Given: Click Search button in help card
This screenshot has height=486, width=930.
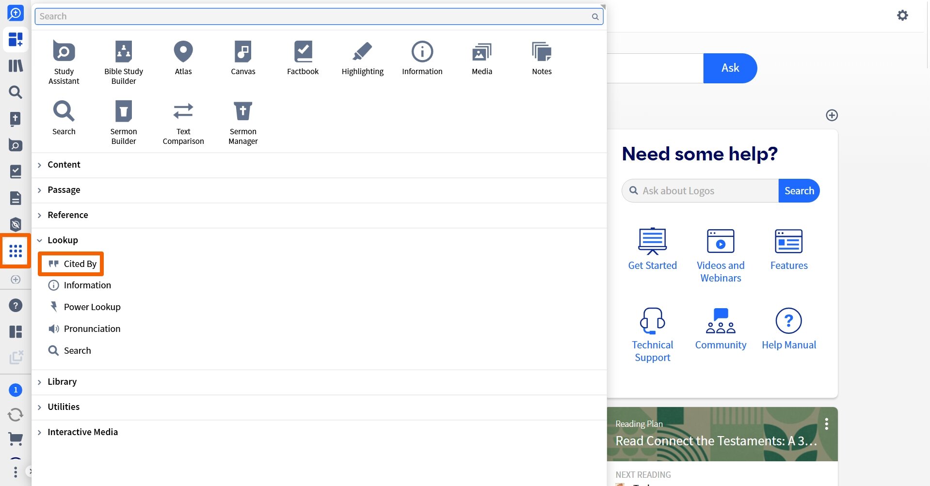Looking at the screenshot, I should pyautogui.click(x=799, y=191).
